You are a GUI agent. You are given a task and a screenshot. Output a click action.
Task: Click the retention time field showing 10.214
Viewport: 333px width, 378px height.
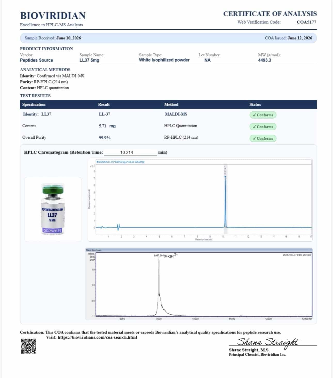coord(131,152)
